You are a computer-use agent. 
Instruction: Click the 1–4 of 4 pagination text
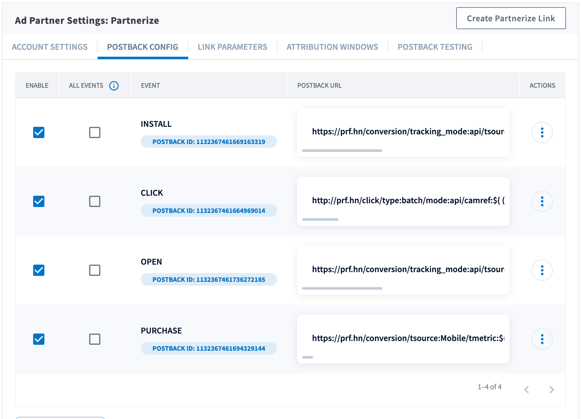click(489, 387)
